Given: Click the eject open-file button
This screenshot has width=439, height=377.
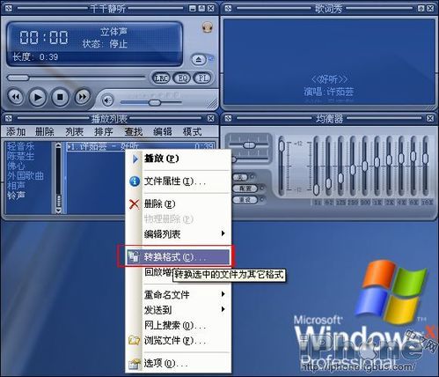Looking at the screenshot, I should point(199,60).
